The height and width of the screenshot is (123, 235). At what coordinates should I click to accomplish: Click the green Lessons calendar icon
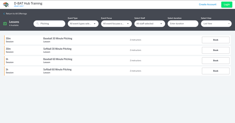(x=5, y=23)
